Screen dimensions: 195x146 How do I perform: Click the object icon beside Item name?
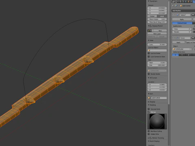pos(149,98)
